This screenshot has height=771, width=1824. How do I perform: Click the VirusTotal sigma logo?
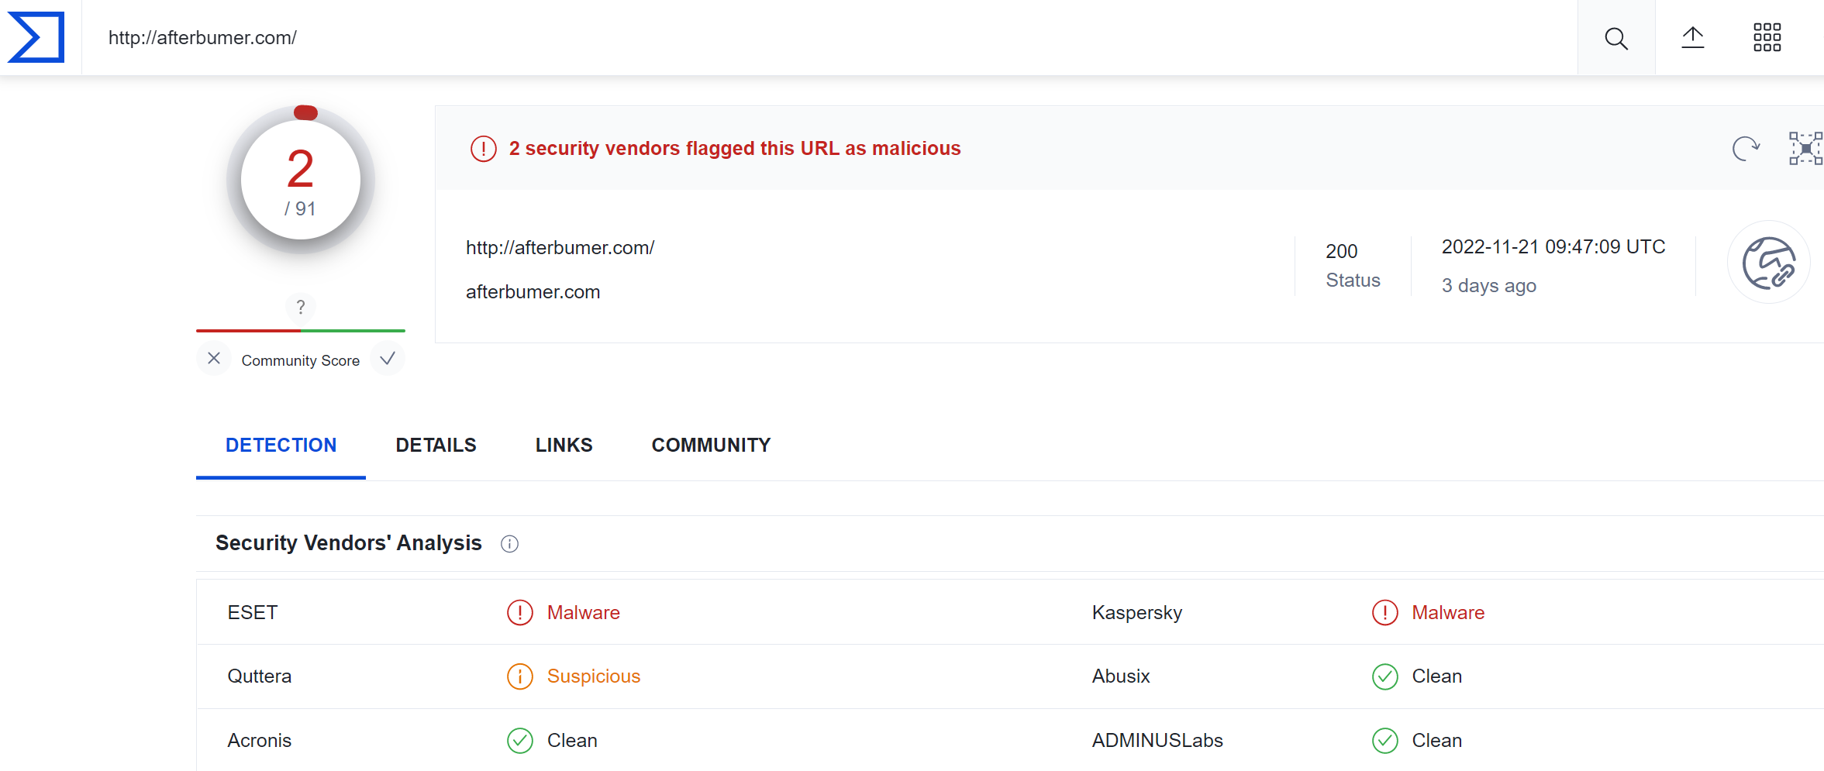coord(36,37)
